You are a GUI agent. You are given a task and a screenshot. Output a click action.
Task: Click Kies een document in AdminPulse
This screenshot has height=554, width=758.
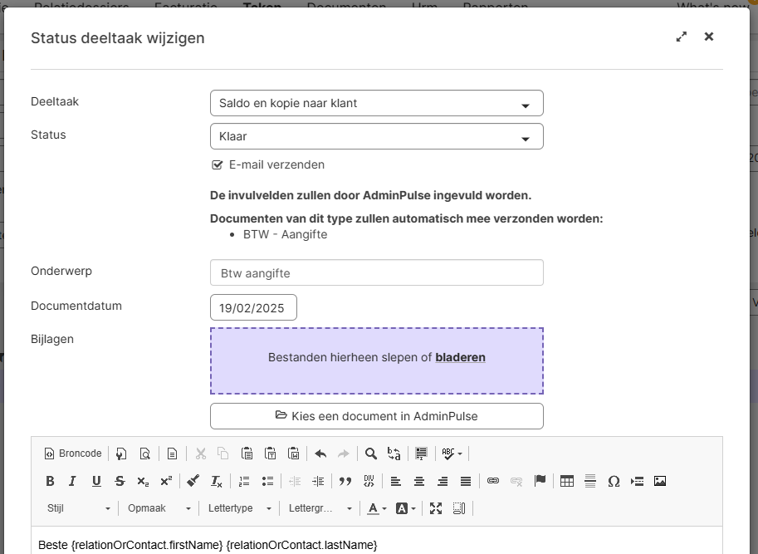point(376,416)
